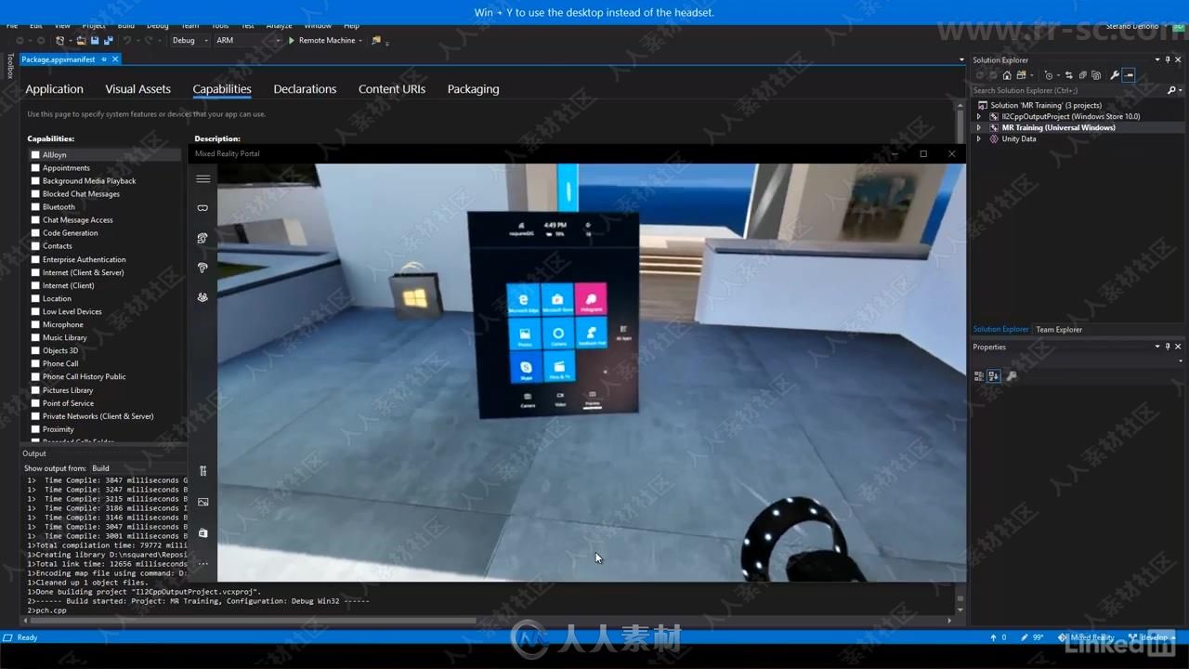1189x669 pixels.
Task: Start debugging on Remote Machine
Action: point(321,41)
